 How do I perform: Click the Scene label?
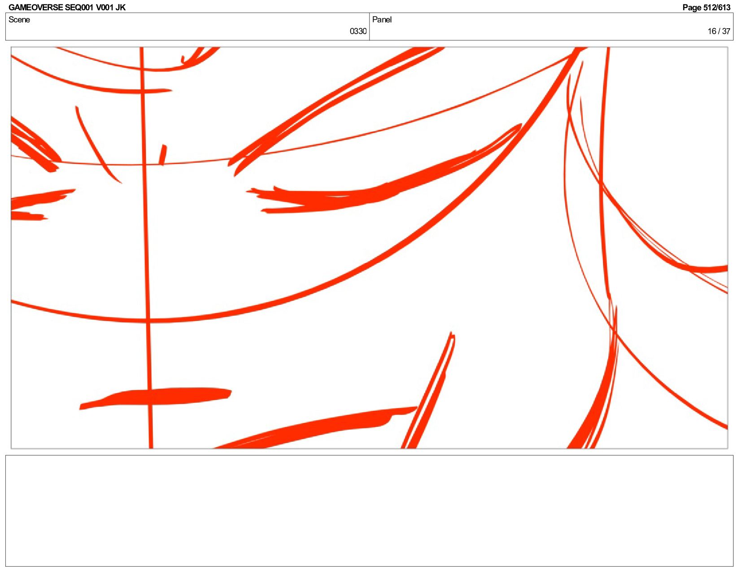(19, 20)
